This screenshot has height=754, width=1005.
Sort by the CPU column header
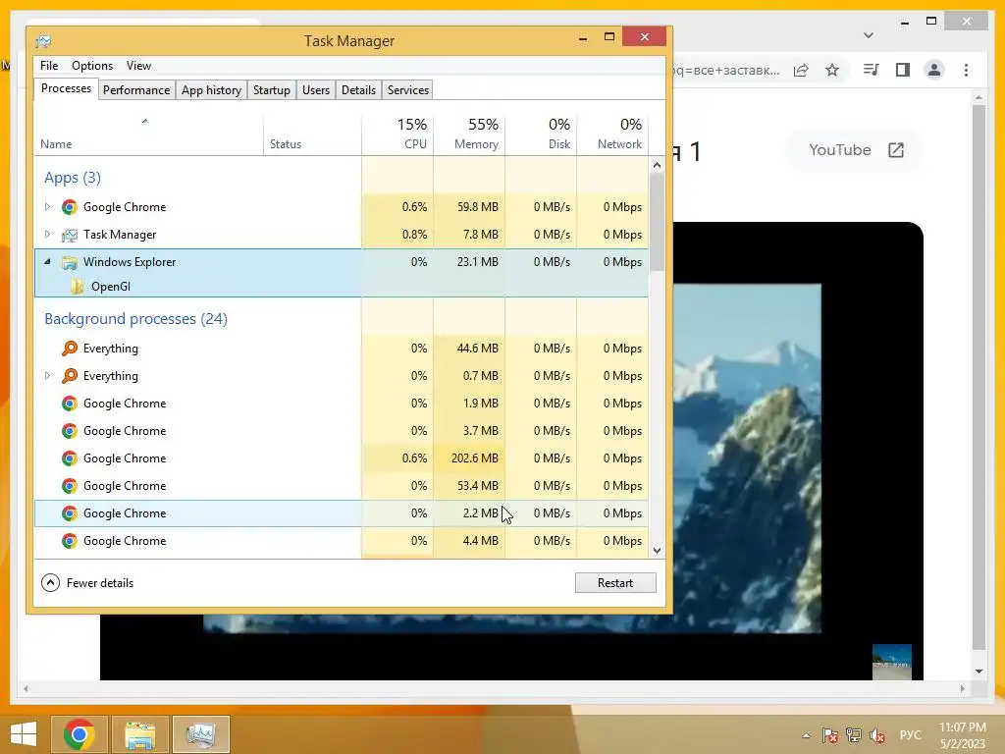tap(397, 134)
